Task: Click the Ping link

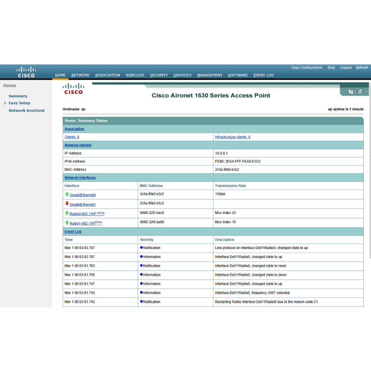Action: [x=331, y=68]
